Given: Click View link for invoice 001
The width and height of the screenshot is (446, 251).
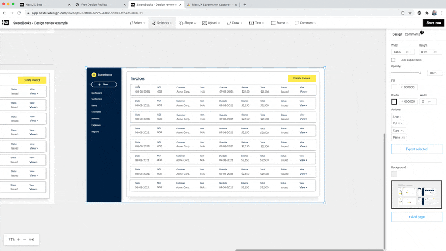Looking at the screenshot, I should coord(303,92).
